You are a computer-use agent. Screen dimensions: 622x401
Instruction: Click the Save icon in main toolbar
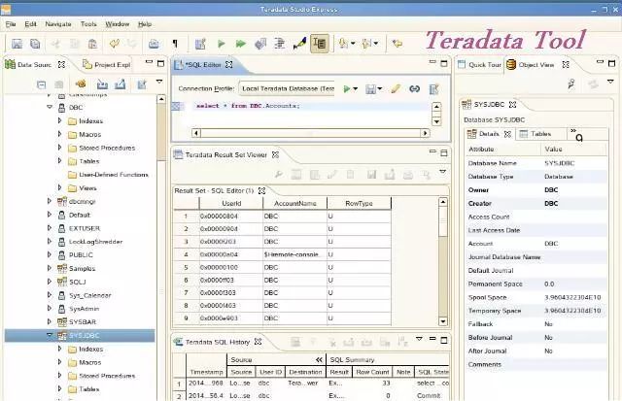[17, 44]
